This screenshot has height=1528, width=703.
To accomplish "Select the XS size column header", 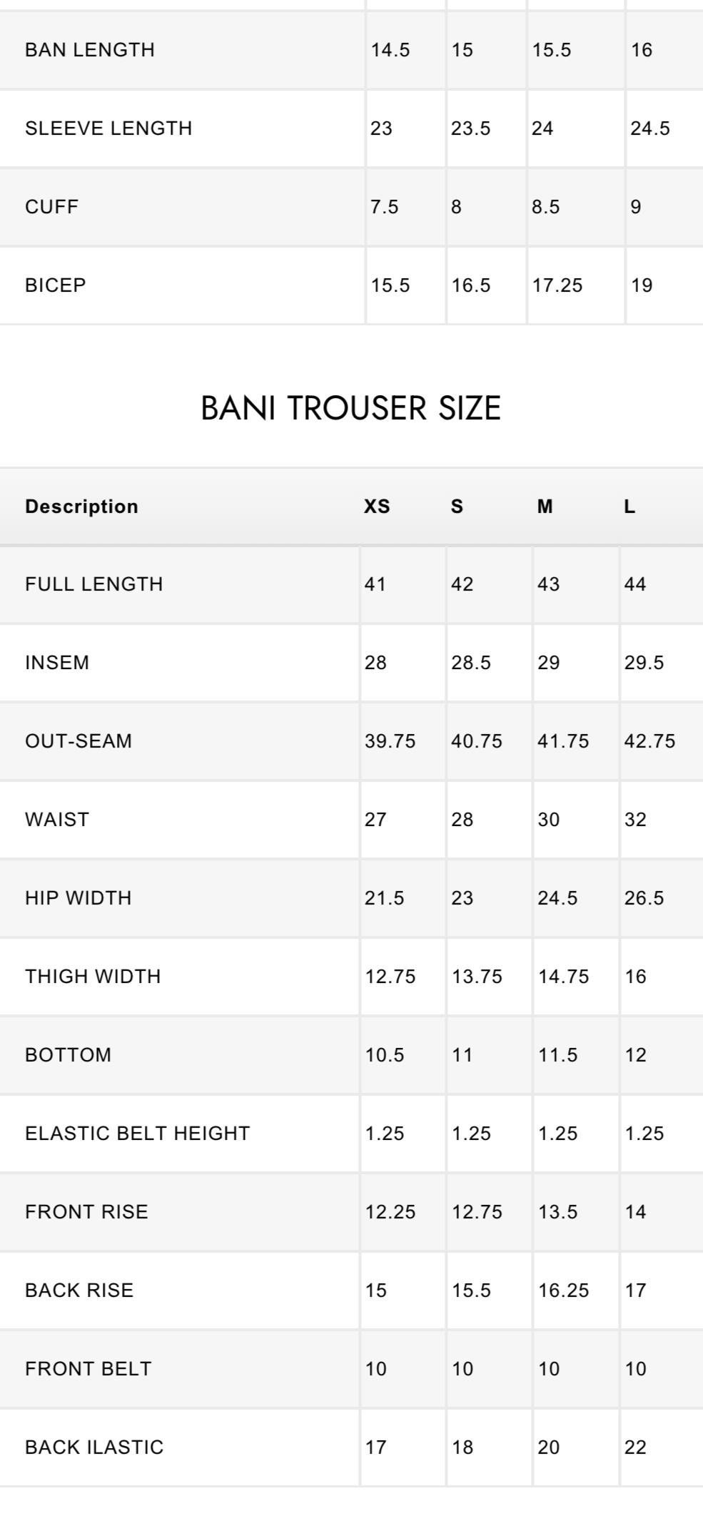I will (377, 506).
